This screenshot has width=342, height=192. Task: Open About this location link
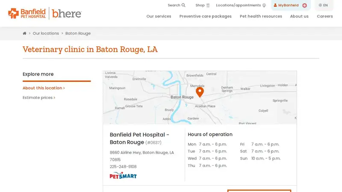(x=44, y=88)
